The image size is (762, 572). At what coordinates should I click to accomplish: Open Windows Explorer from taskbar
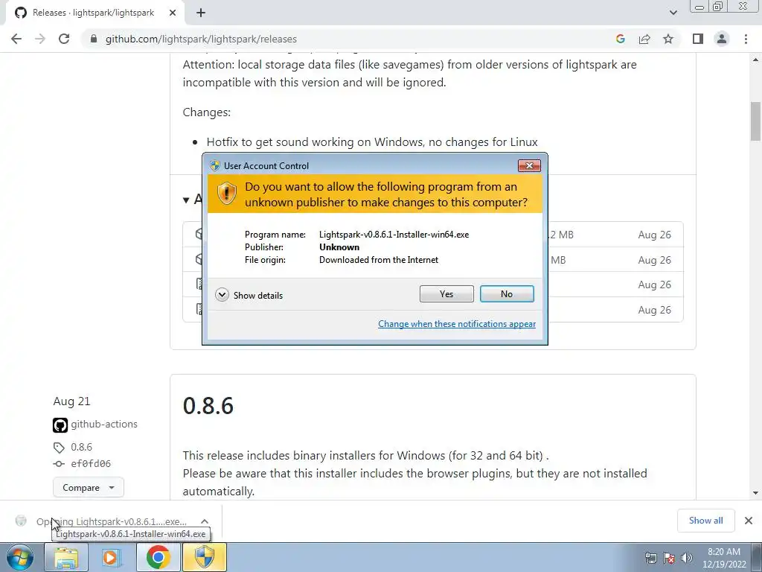coord(66,557)
